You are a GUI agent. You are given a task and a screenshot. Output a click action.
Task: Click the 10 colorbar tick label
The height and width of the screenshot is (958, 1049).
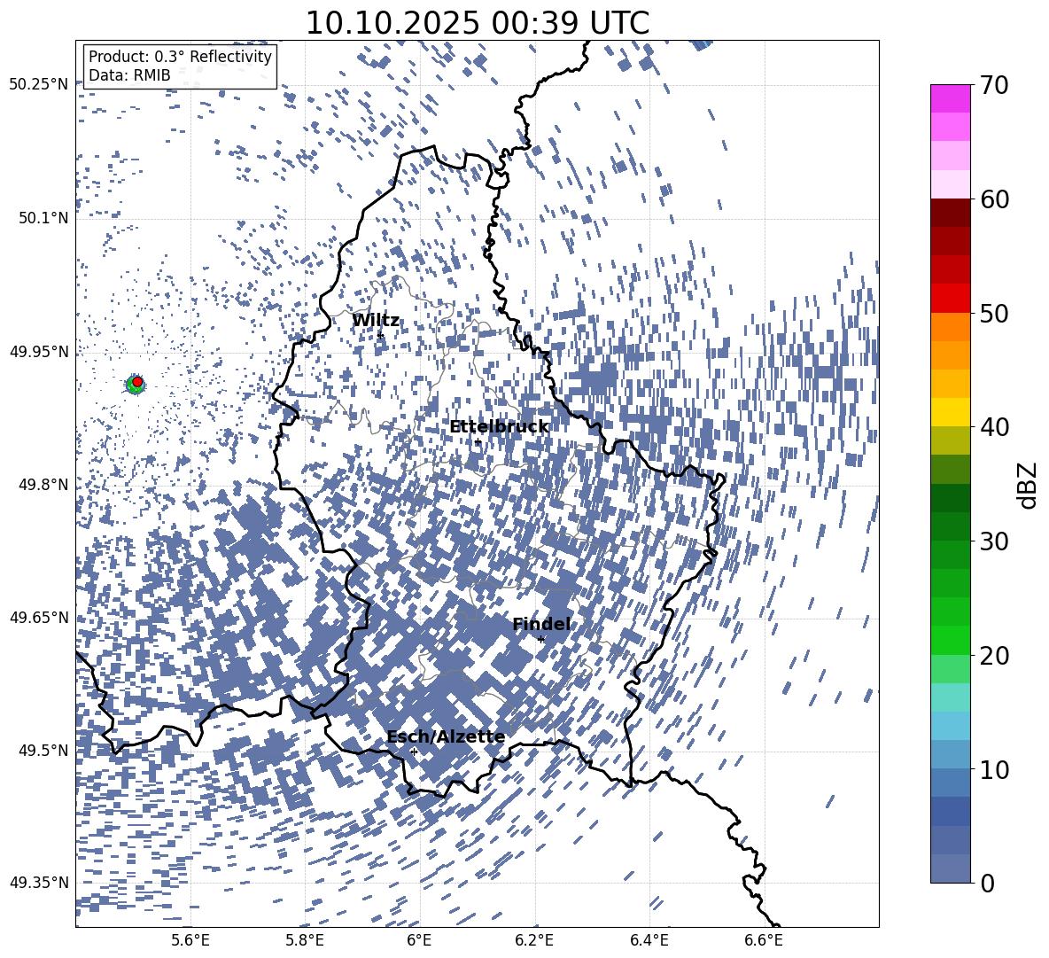coord(994,769)
